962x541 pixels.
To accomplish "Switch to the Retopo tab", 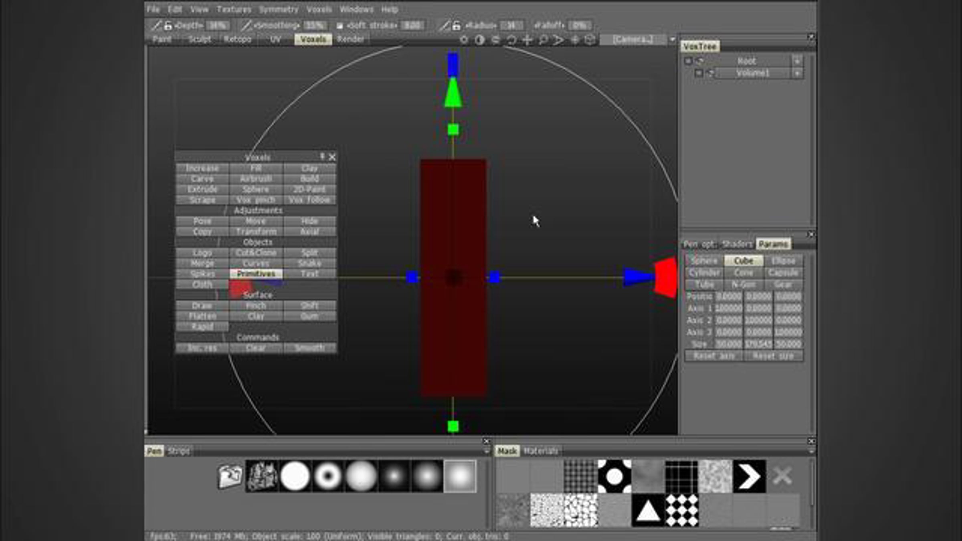I will pyautogui.click(x=237, y=39).
